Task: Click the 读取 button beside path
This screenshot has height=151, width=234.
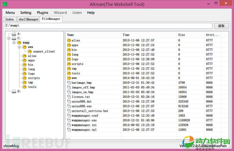Action: tap(221, 26)
